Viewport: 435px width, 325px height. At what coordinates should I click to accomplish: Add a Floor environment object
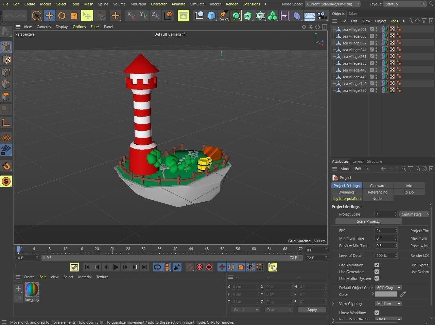pyautogui.click(x=310, y=16)
